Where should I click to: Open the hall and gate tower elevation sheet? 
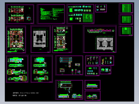click(92, 96)
